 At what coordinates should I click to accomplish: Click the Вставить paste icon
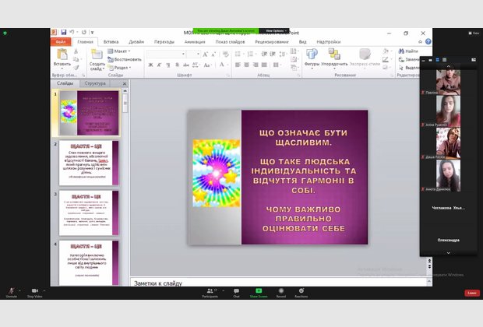pos(62,54)
